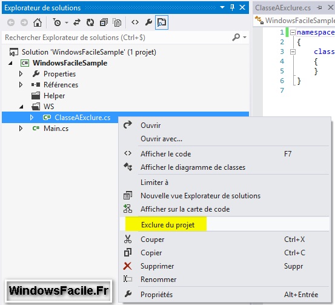Expand the ClasseAExclure.cs node

click(32, 118)
